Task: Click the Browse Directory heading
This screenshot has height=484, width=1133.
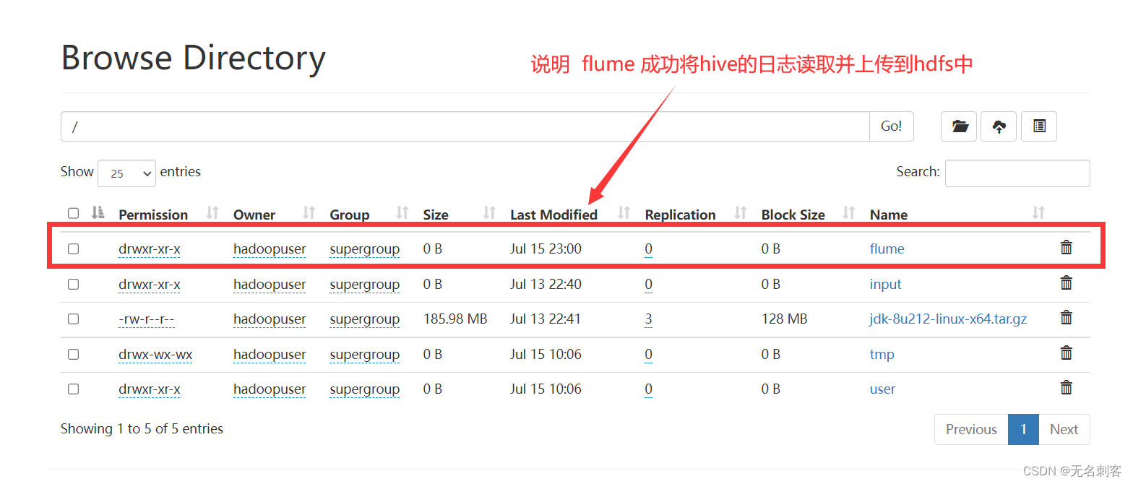Action: [x=194, y=58]
